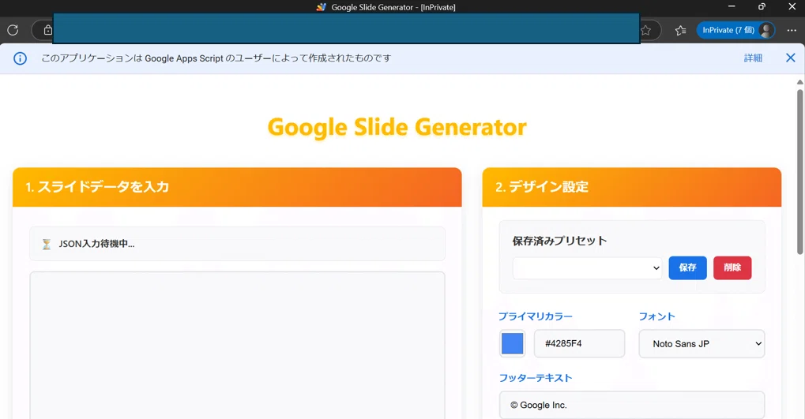Click the フォント label
Screen dimensions: 805x419
[656, 316]
